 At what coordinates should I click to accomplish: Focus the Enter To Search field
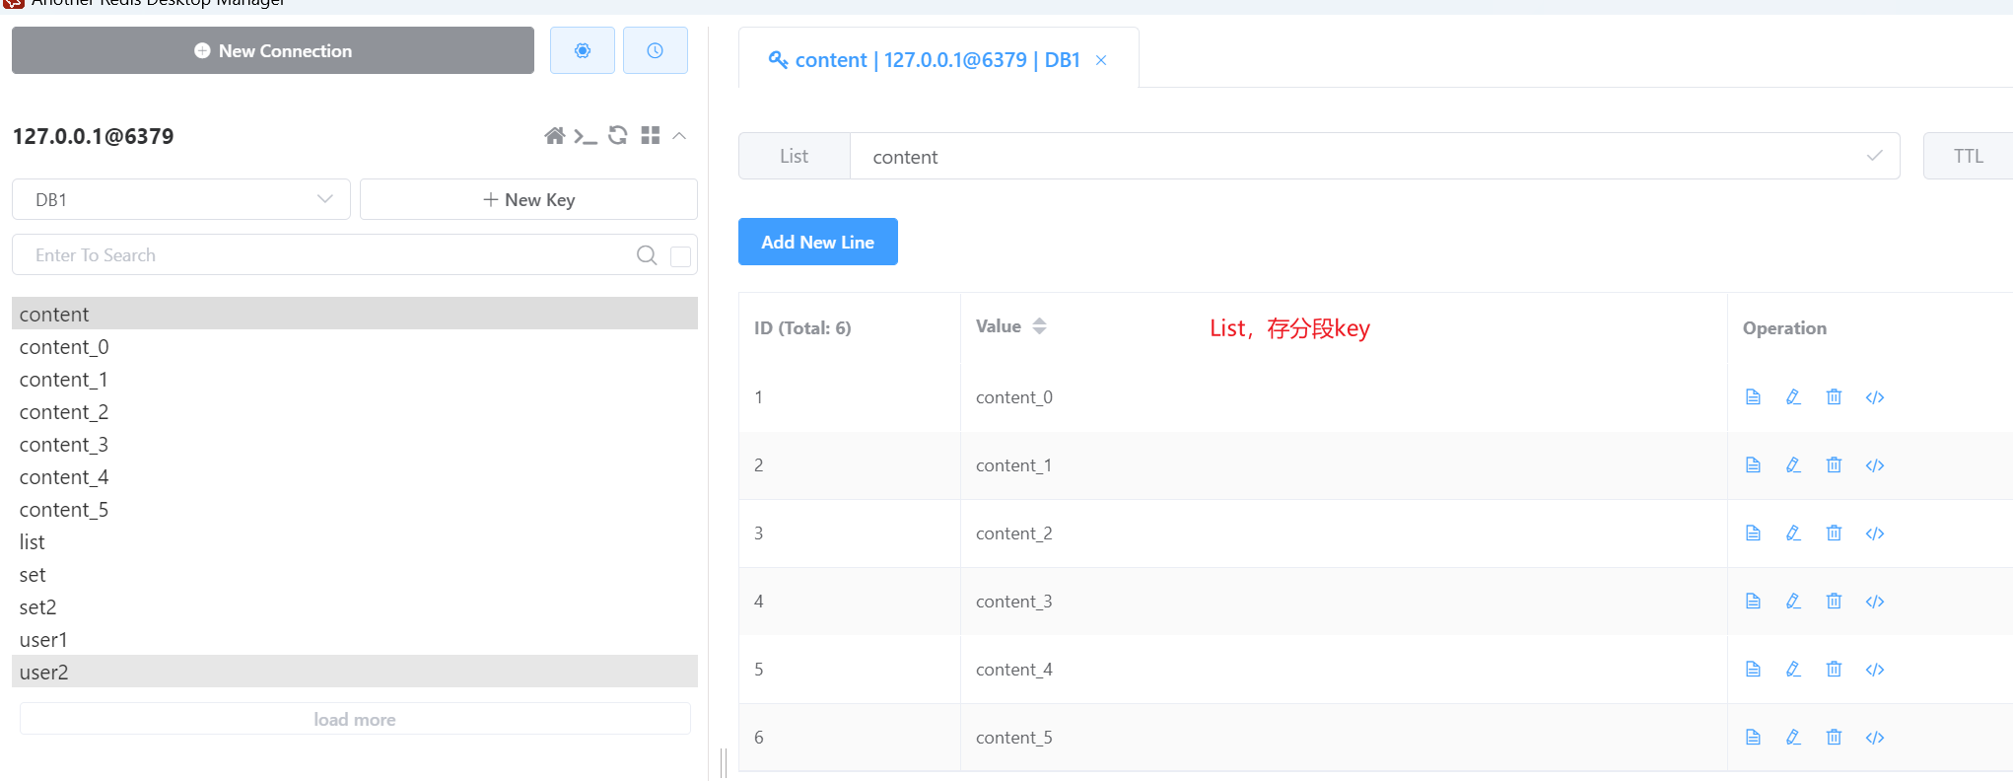[325, 255]
